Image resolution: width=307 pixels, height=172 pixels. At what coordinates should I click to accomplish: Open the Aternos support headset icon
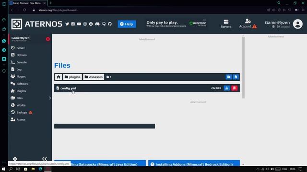[104, 24]
